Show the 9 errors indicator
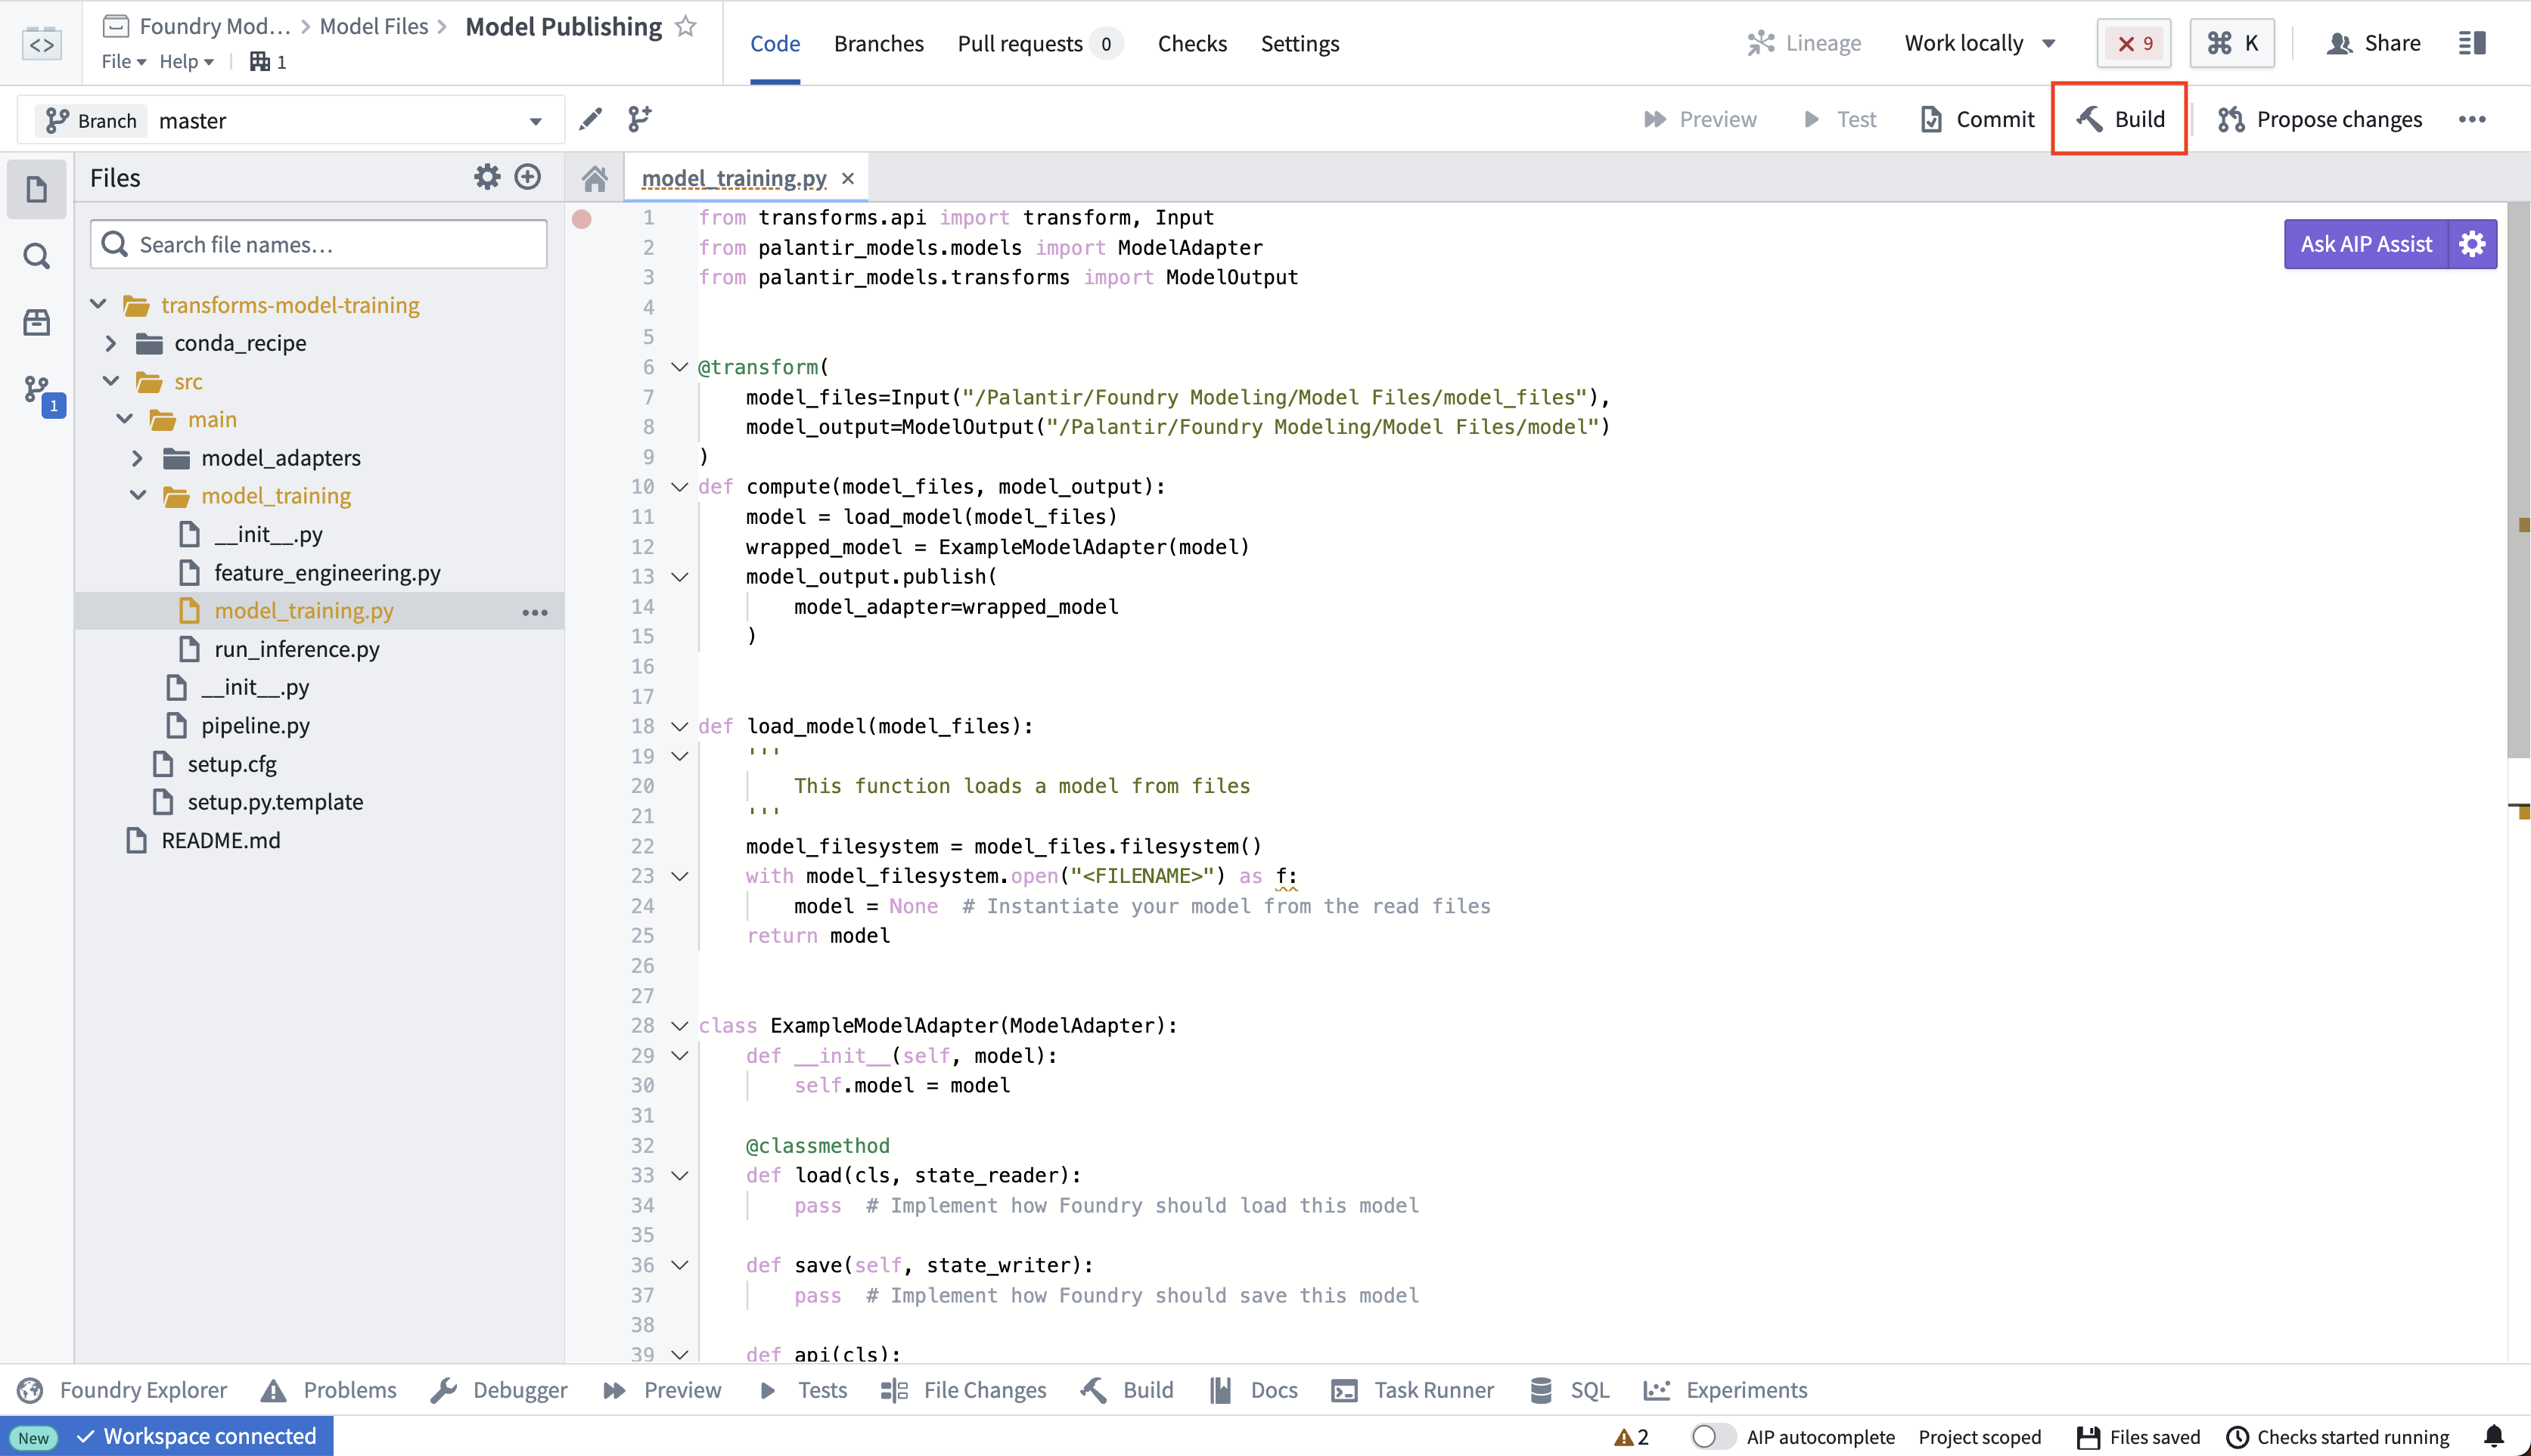Viewport: 2531px width, 1456px height. 2134,43
